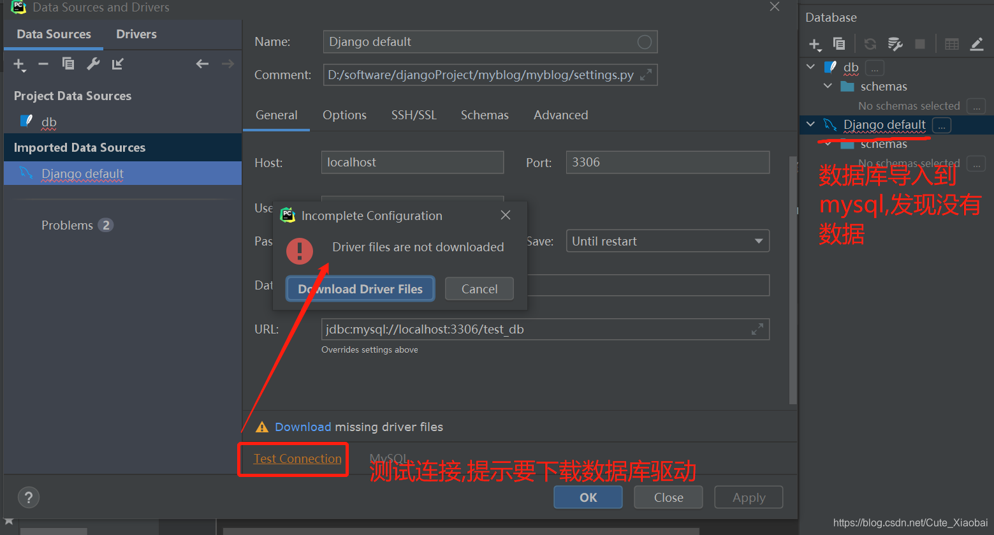994x535 pixels.
Task: Switch to the Data Sources tab
Action: point(54,34)
